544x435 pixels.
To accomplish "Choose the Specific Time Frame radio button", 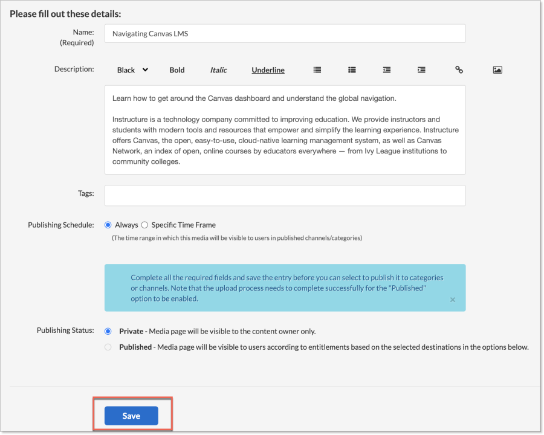I will (144, 225).
